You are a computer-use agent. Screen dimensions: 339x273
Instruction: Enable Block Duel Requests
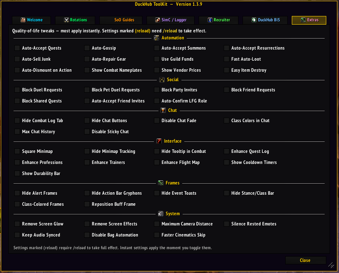pos(17,90)
